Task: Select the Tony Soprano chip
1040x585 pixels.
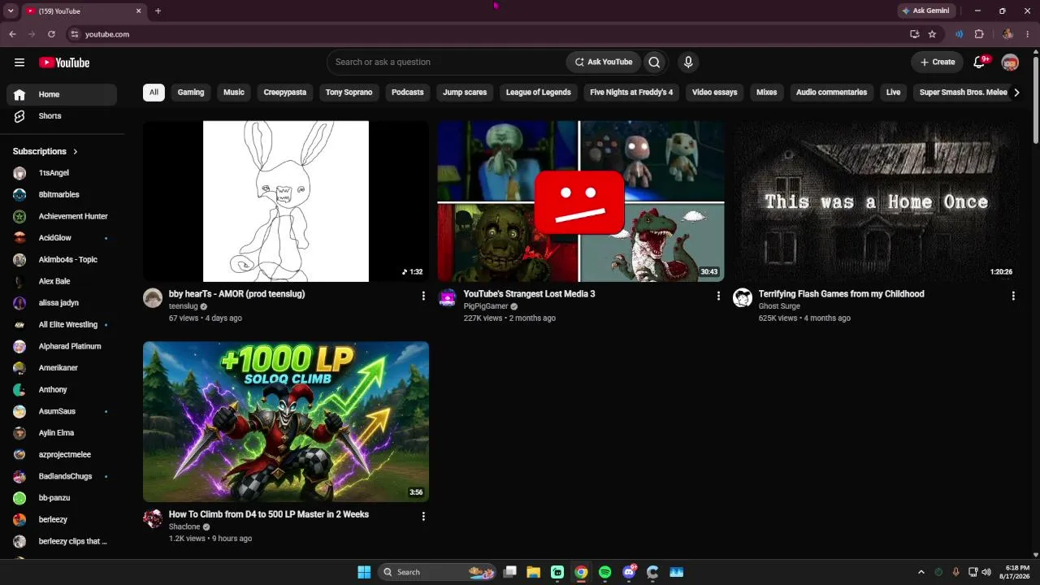Action: tap(349, 93)
